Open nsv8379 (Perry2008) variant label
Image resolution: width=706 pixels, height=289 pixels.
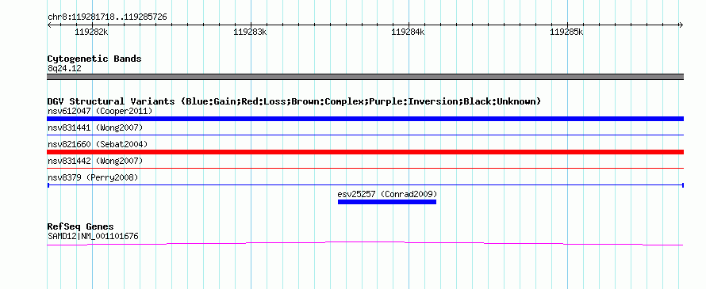tap(93, 177)
